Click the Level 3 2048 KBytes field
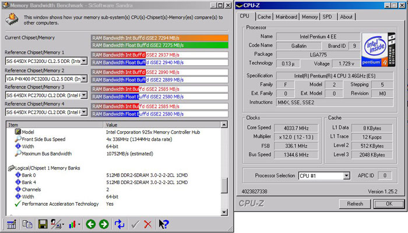Viewport: 408px width, 233px height. click(372, 155)
